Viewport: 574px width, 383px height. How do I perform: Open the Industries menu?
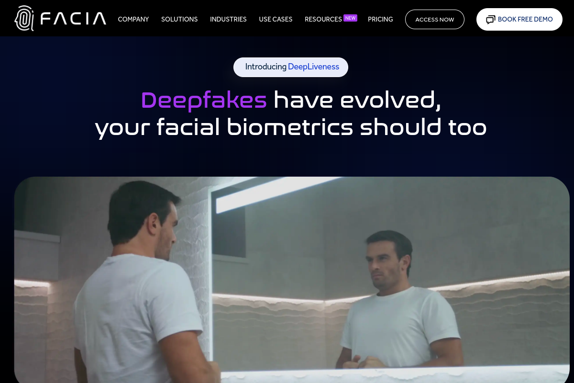tap(228, 19)
